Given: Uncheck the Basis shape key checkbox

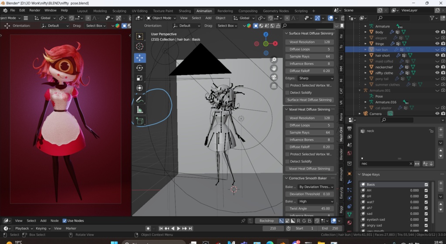Looking at the screenshot, I should pos(426,185).
